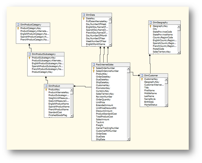The width and height of the screenshot is (202, 163).
Task: Click the DimProduct table icon
Action: click(46, 86)
